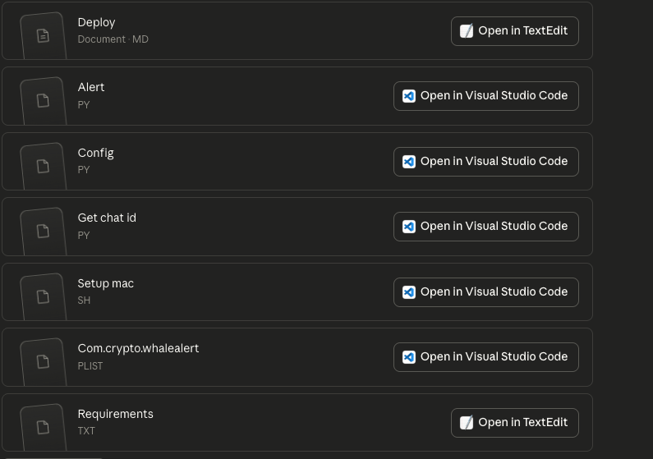Select the Get chat id file name
The width and height of the screenshot is (653, 459).
tap(107, 218)
